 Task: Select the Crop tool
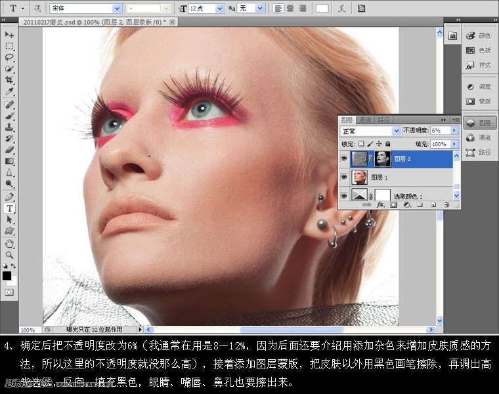tap(9, 80)
